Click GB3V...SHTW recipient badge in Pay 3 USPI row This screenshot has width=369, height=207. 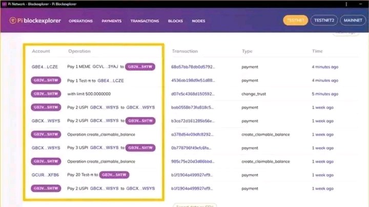[140, 148]
